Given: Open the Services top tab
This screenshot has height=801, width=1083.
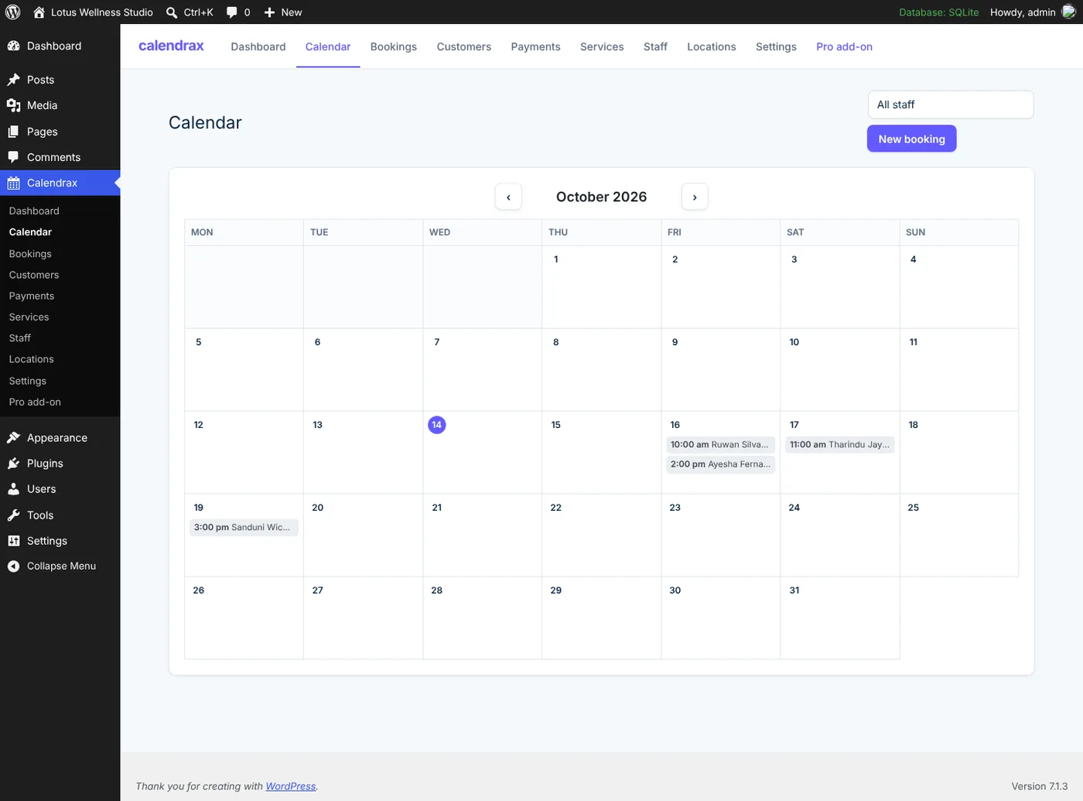Looking at the screenshot, I should point(602,46).
